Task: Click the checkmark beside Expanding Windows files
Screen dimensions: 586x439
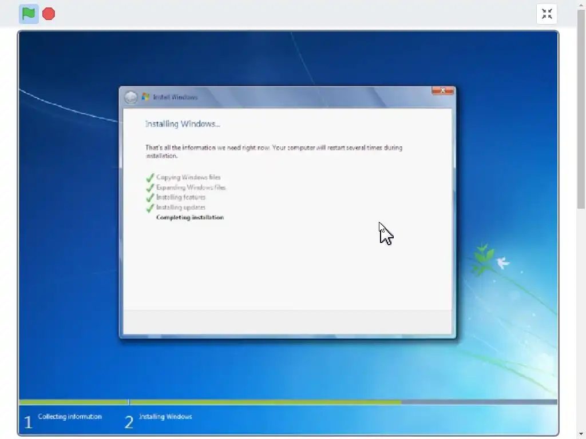Action: (151, 187)
